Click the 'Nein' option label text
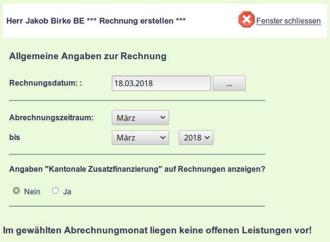This screenshot has height=242, width=330. click(32, 191)
